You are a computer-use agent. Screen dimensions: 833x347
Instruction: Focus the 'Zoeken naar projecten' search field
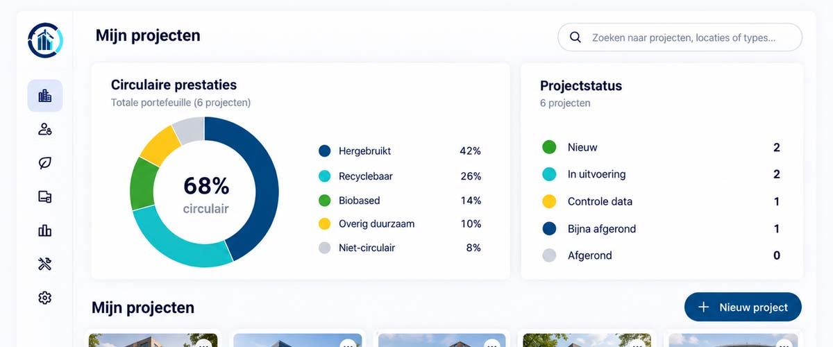tap(680, 37)
